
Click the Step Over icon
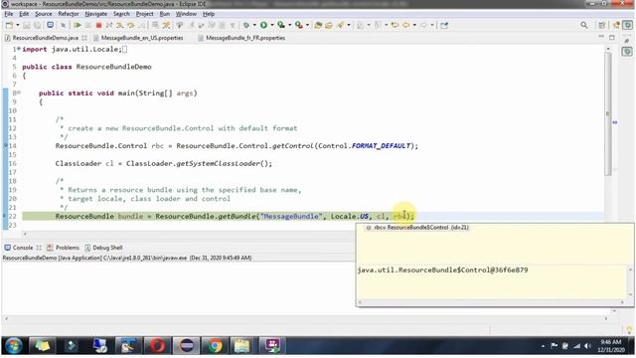tap(130, 25)
